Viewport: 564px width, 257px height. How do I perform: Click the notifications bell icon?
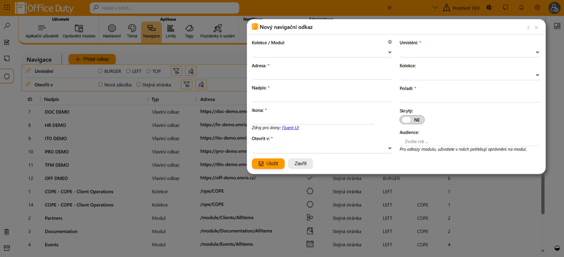pyautogui.click(x=521, y=8)
